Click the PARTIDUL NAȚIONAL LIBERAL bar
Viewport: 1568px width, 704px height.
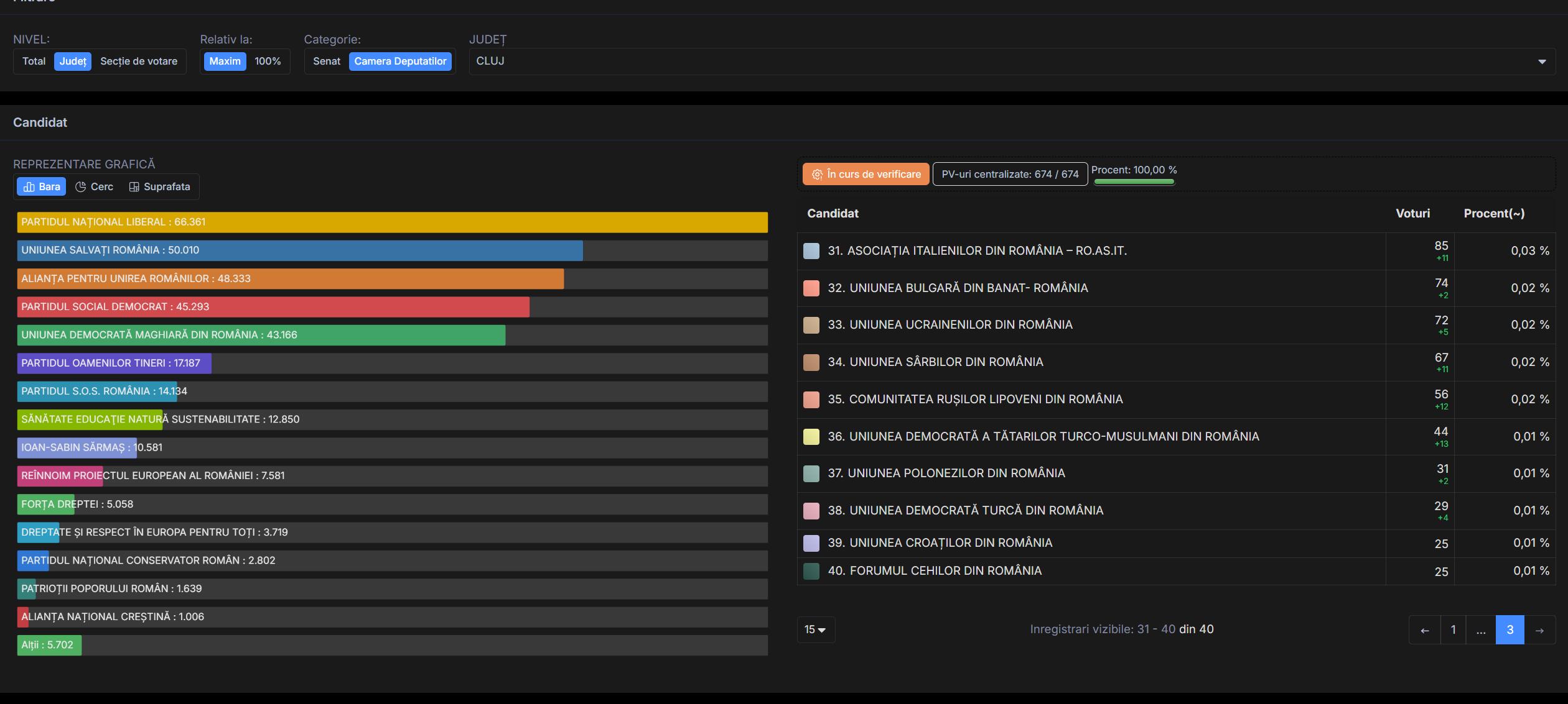(392, 222)
